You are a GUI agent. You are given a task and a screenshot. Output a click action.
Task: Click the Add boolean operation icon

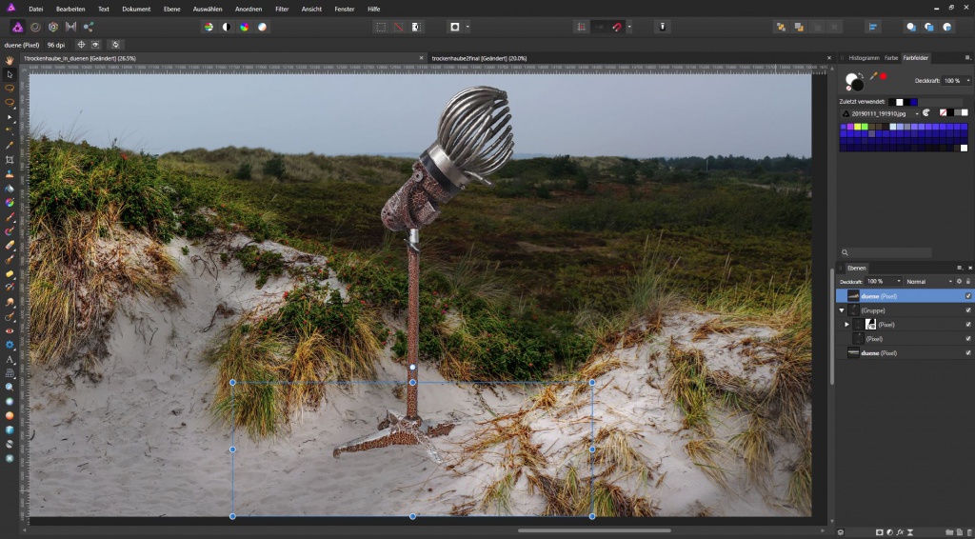point(911,27)
